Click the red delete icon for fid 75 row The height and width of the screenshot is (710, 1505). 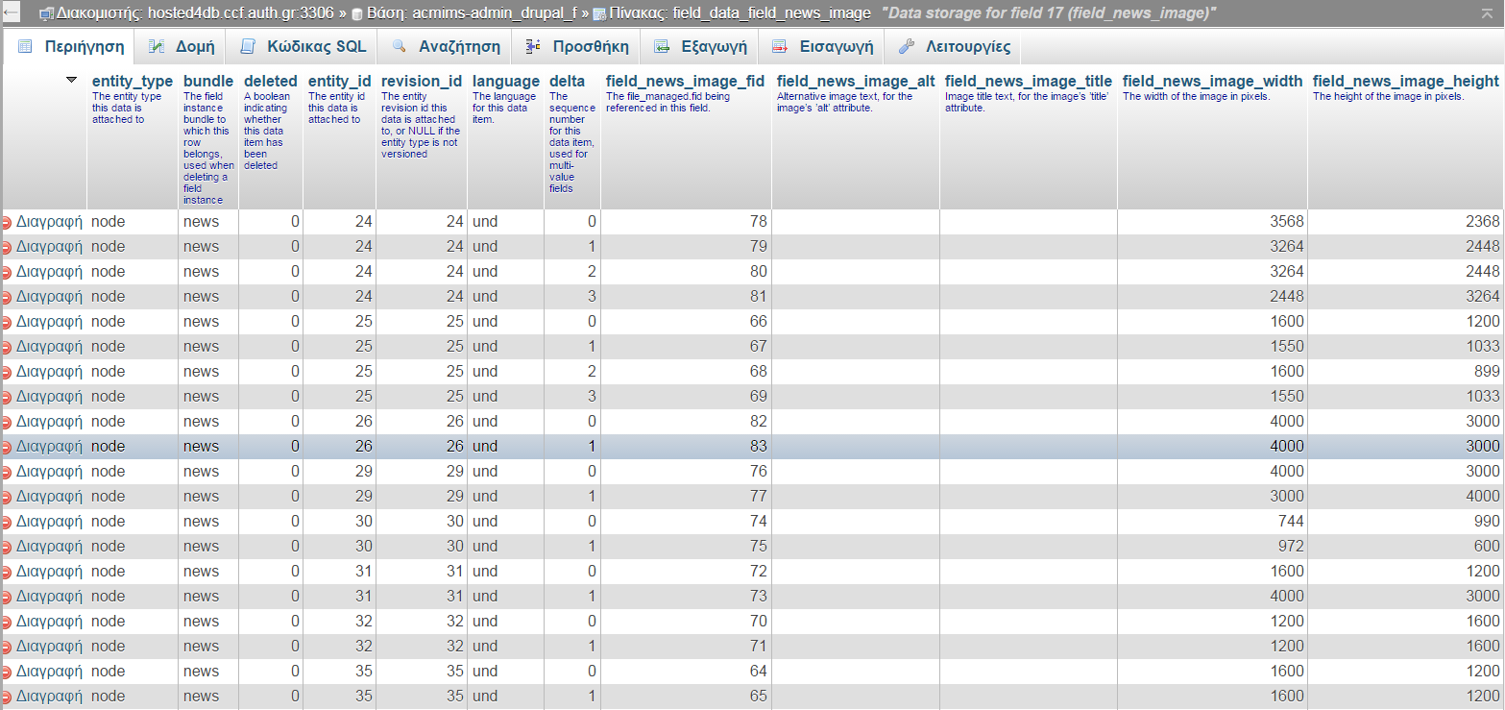(7, 547)
